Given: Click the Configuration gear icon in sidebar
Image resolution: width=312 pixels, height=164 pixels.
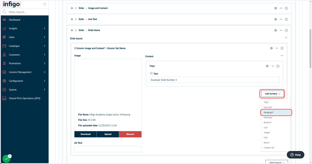Looking at the screenshot, I should click(4, 81).
